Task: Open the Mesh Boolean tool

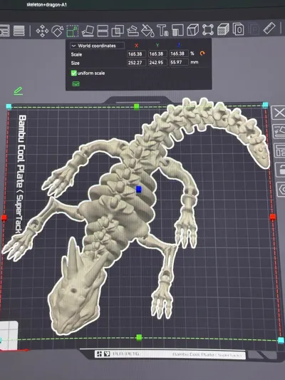Action: 118,31
